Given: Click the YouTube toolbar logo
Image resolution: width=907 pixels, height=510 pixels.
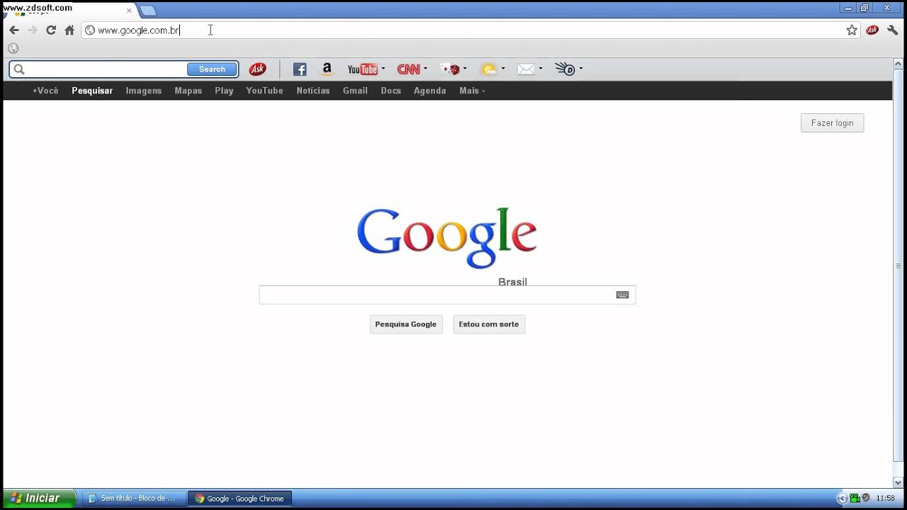Looking at the screenshot, I should [x=362, y=69].
